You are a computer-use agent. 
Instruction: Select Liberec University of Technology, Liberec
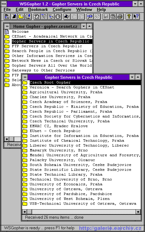click(x=79, y=145)
